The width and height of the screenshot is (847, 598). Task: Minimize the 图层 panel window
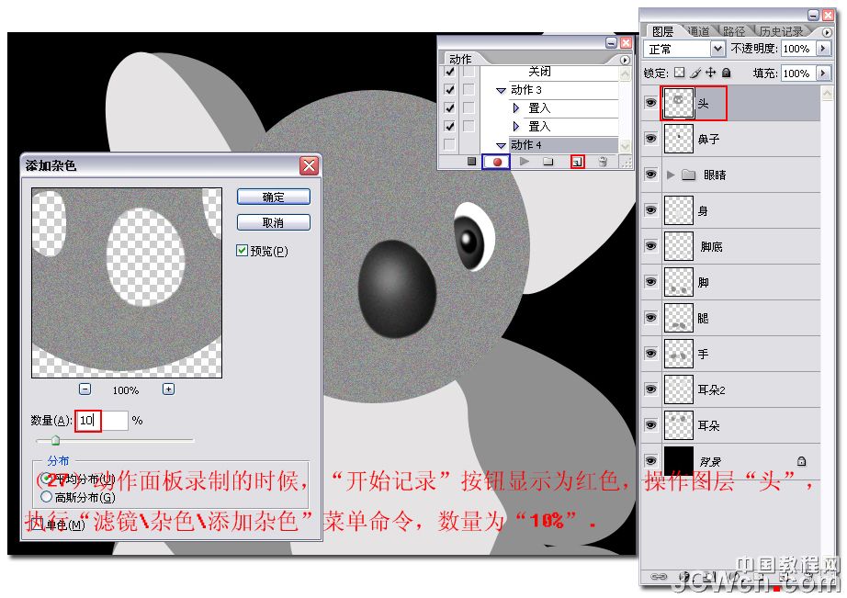click(x=813, y=15)
